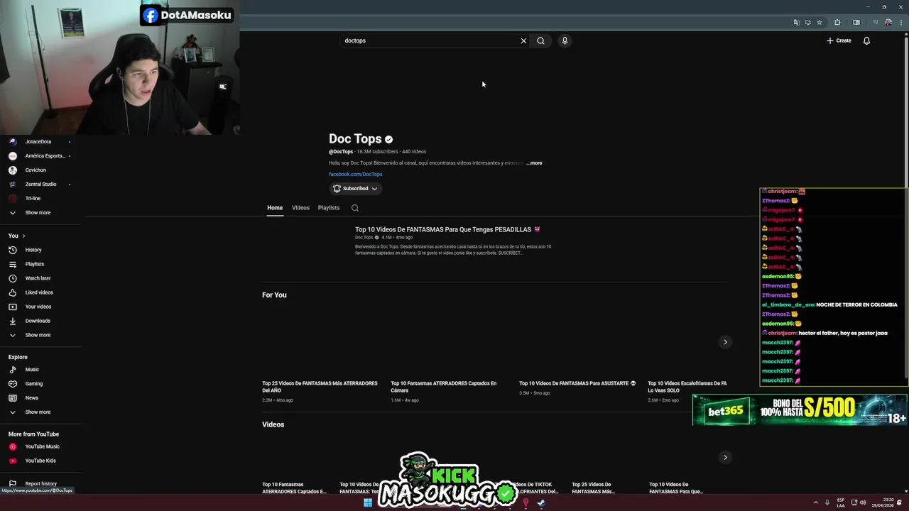The width and height of the screenshot is (909, 511).
Task: Expand channel description with ...more
Action: click(534, 163)
